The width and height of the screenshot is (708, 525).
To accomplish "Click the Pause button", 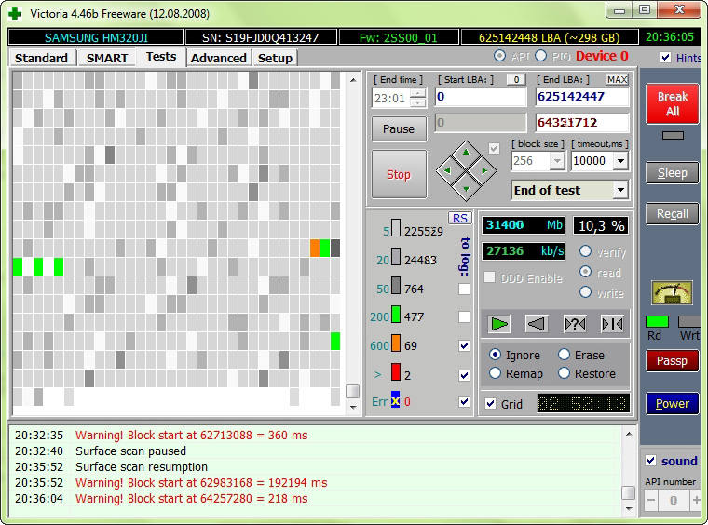I will tap(399, 129).
